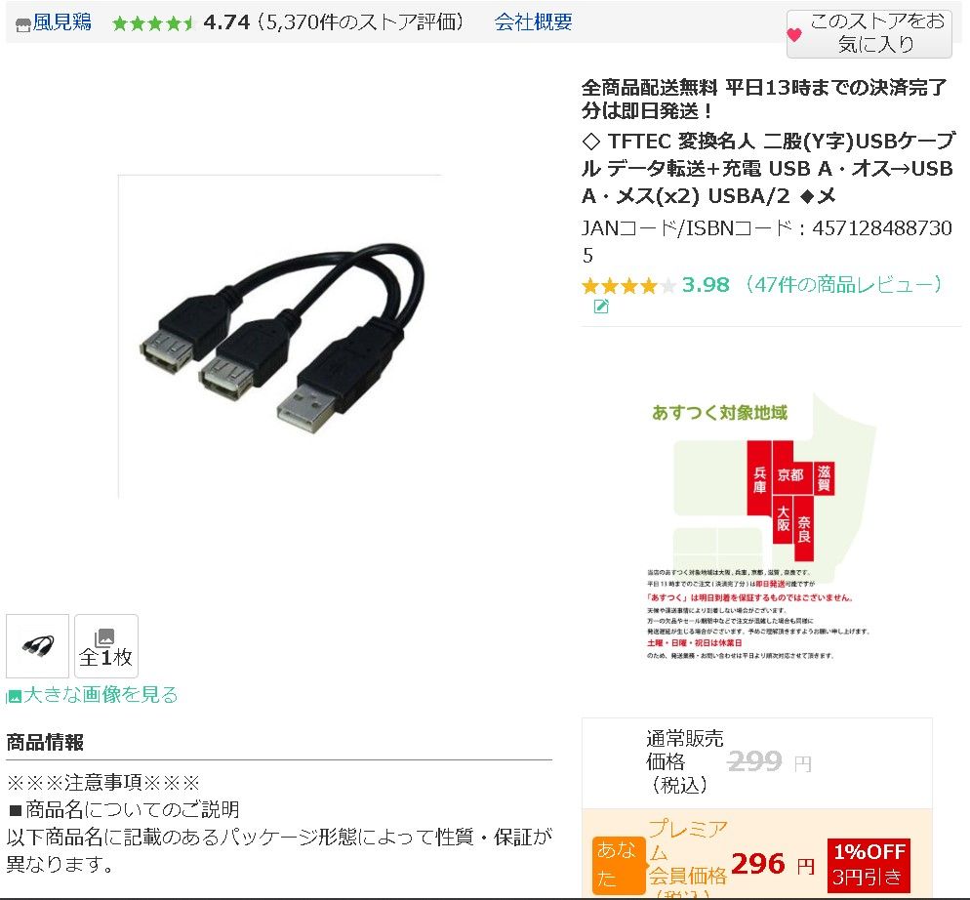Open 大きな画像を見る enlarged image link
Image resolution: width=970 pixels, height=900 pixels.
pos(101,694)
